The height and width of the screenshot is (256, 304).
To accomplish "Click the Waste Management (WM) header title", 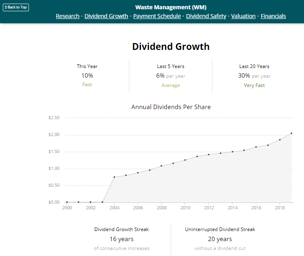I will [171, 7].
